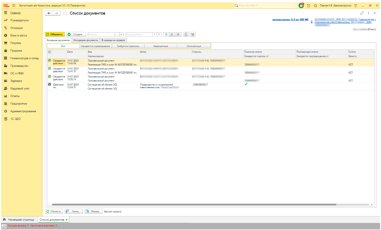The width and height of the screenshot is (381, 230).
Task: Select the Отклоненные filter
Action: tap(194, 46)
